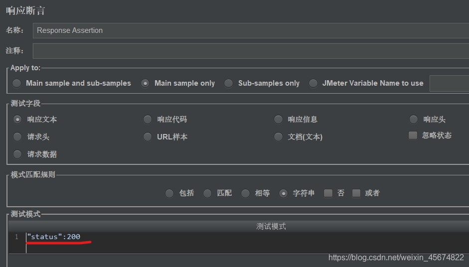Click the JMeter variable name input field
Image resolution: width=469 pixels, height=267 pixels.
coord(449,83)
